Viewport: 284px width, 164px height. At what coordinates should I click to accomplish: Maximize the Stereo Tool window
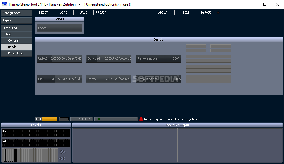(x=265, y=4)
